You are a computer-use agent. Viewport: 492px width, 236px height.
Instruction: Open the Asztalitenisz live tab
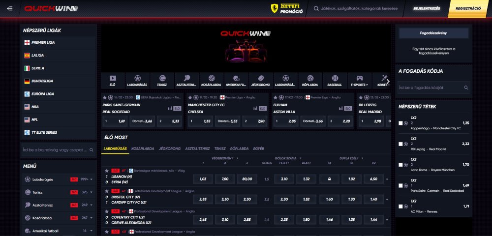pos(197,148)
